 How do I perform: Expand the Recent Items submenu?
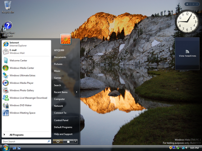pos(65,92)
